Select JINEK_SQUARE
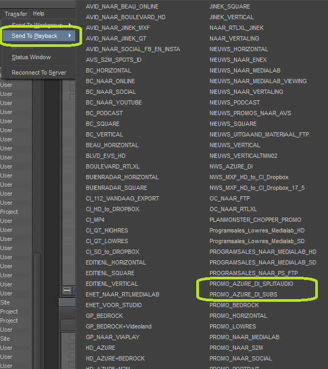 click(x=230, y=6)
